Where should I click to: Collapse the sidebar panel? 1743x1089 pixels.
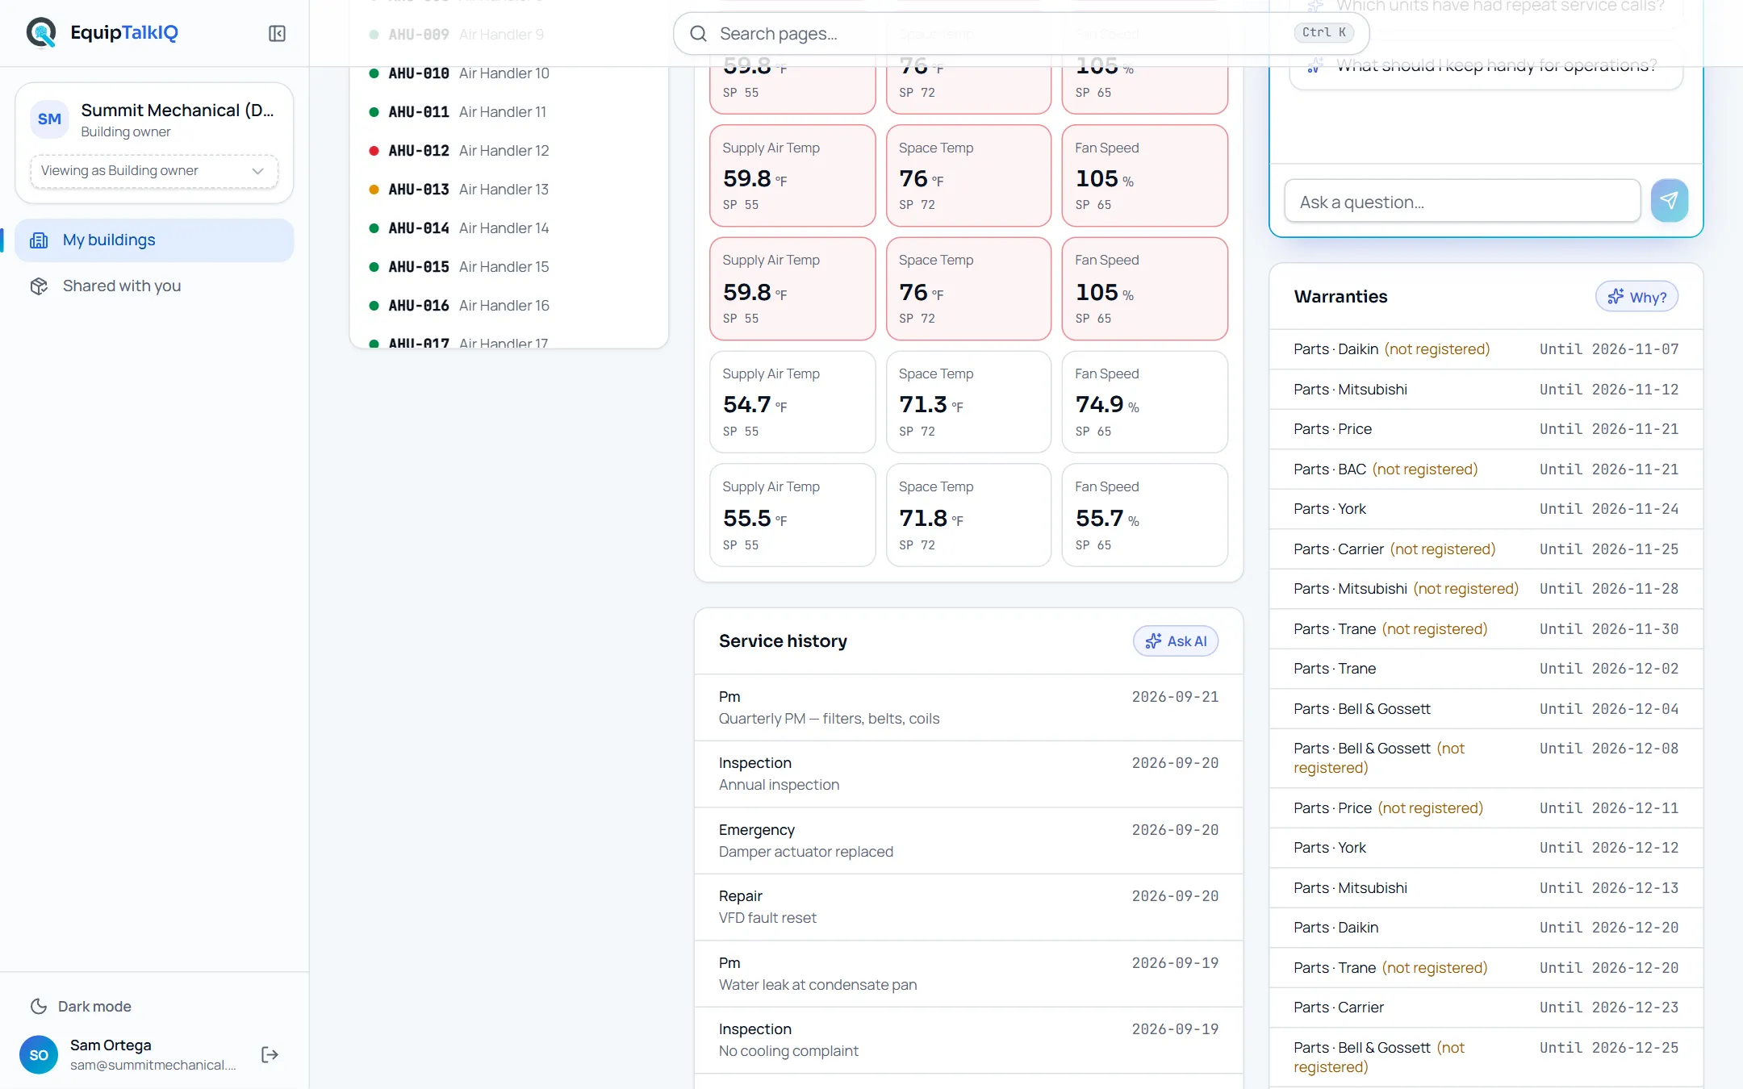coord(277,33)
